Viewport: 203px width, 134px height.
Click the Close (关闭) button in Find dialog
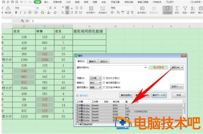click(179, 95)
